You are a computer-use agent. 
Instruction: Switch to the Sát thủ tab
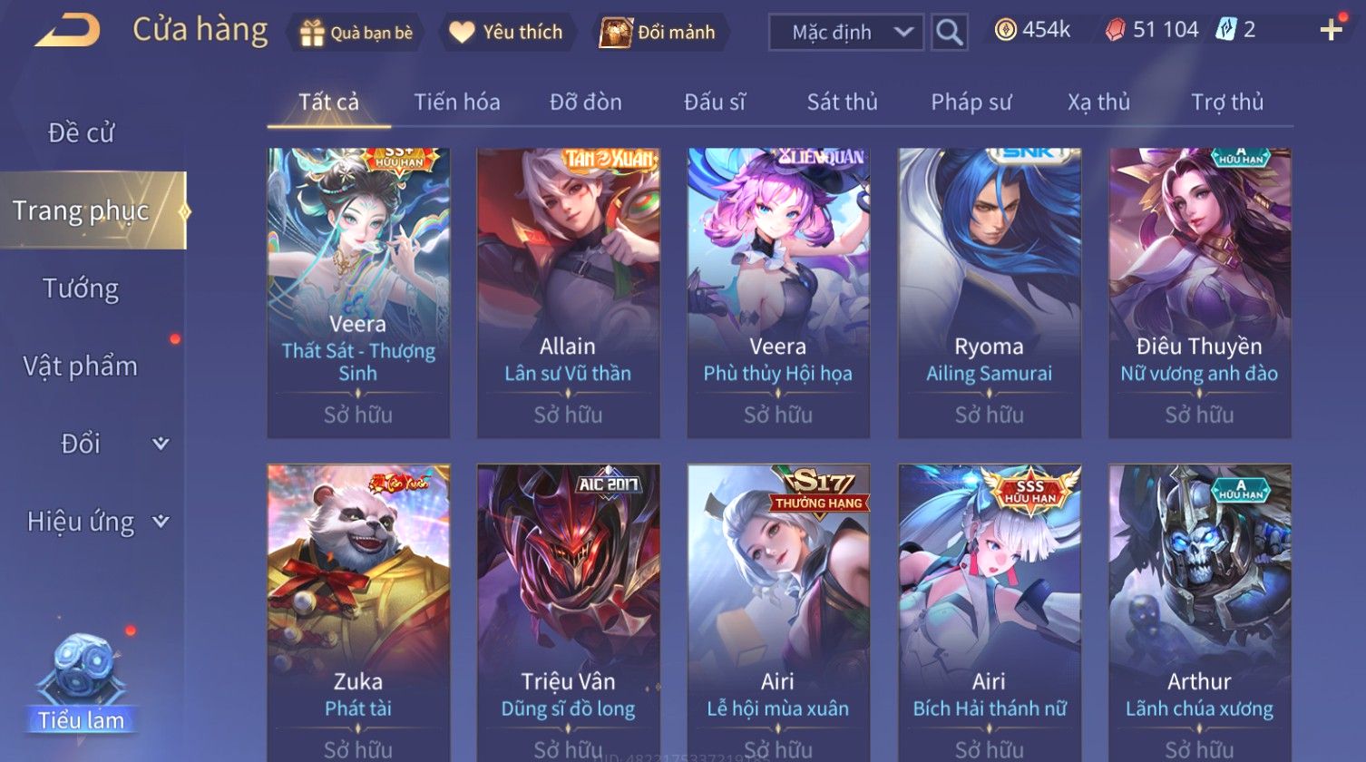coord(843,103)
